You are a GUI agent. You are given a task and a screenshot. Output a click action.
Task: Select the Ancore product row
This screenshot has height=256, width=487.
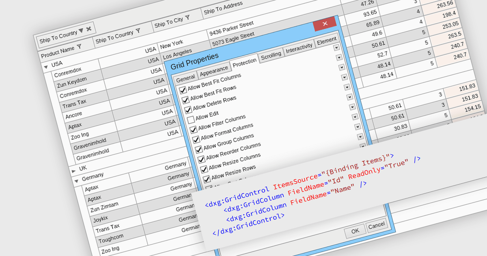73,115
